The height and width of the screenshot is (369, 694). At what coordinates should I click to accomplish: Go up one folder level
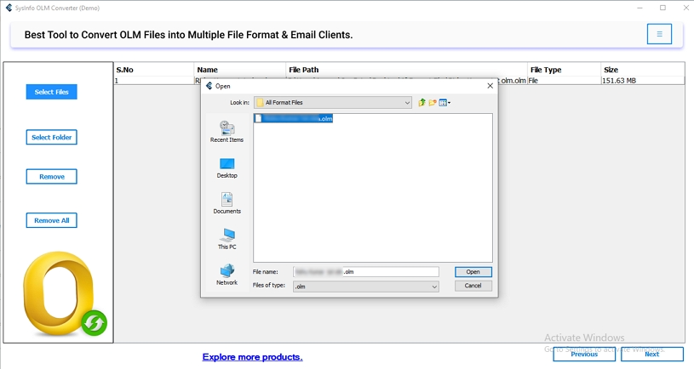pyautogui.click(x=422, y=103)
